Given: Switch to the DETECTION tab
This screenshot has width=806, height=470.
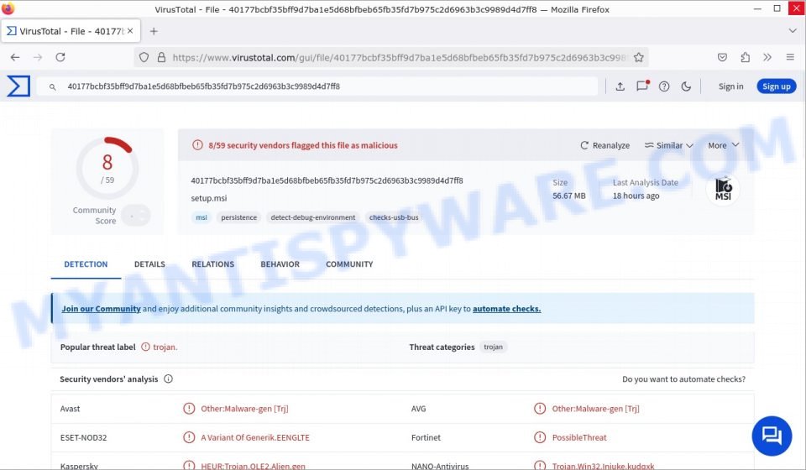Looking at the screenshot, I should pyautogui.click(x=86, y=264).
